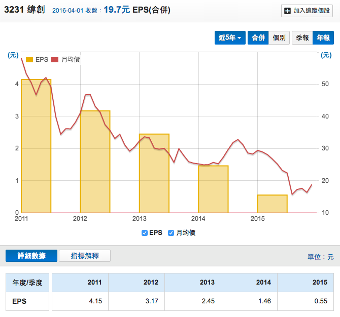Image resolution: width=340 pixels, height=317 pixels.
Task: Click the yellow EPS legend icon
Action: [x=29, y=59]
